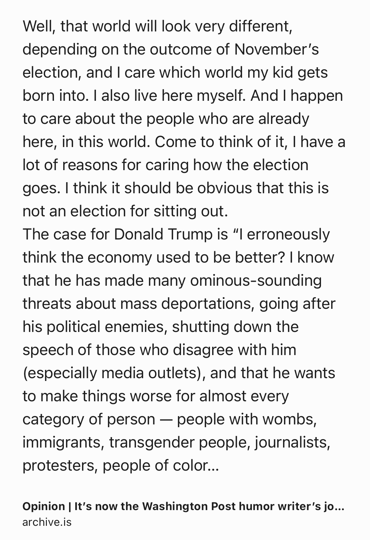The height and width of the screenshot is (540, 370).
Task: Tap the word "journalists"
Action: coord(291,443)
